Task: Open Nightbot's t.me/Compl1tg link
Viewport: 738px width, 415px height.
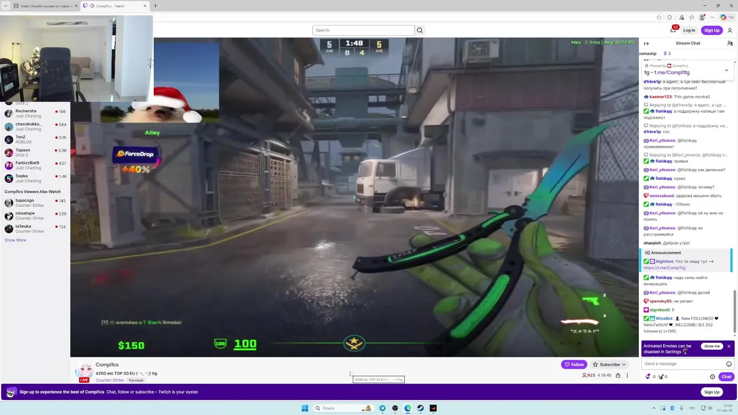Action: point(664,267)
